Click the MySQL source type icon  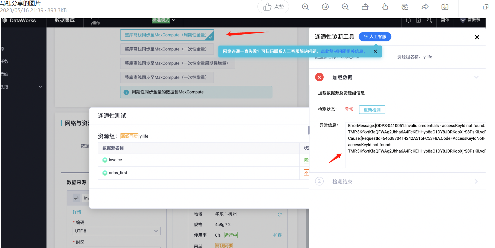pos(76,198)
